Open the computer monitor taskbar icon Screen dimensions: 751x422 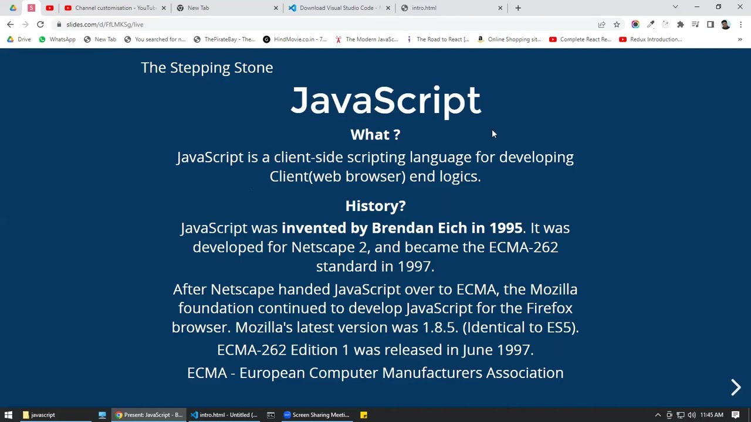tap(102, 415)
